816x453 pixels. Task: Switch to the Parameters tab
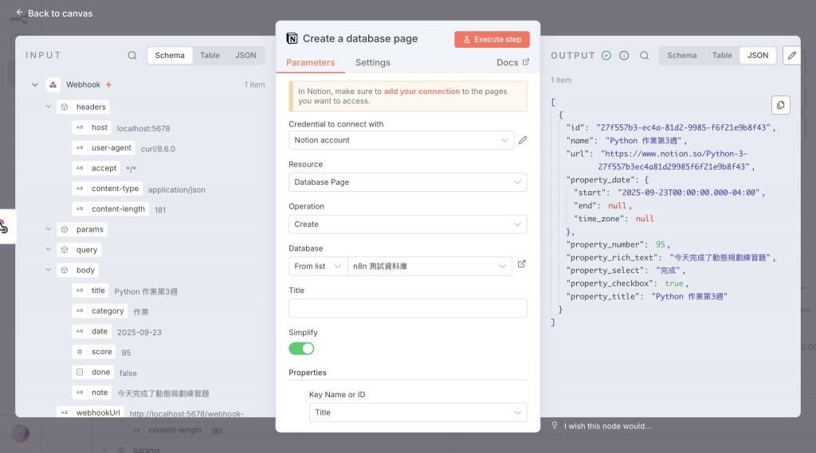310,62
